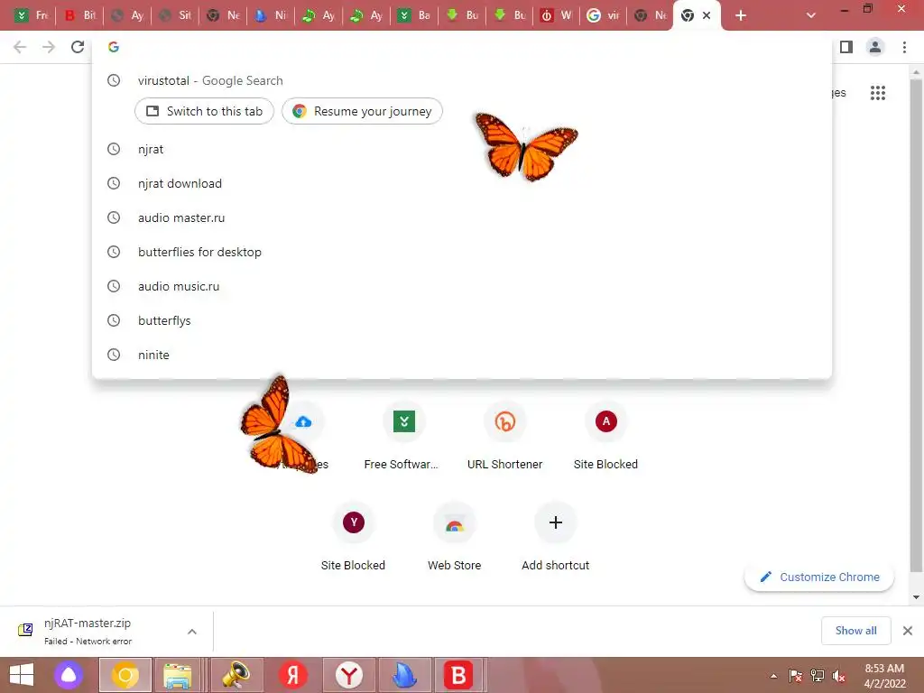Select the 'audio music.ru' suggestion

pos(462,286)
